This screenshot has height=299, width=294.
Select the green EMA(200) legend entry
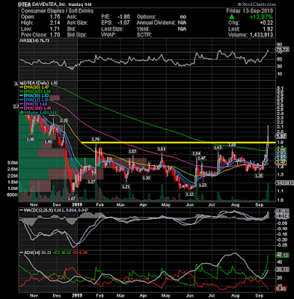coord(35,91)
